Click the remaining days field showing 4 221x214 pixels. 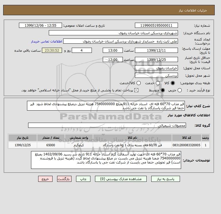(x=82, y=50)
